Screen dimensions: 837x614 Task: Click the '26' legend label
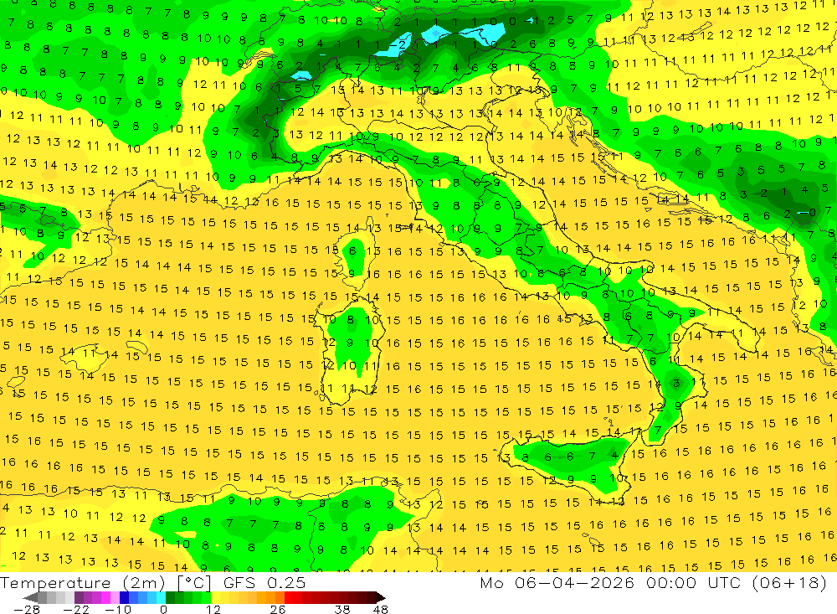278,610
